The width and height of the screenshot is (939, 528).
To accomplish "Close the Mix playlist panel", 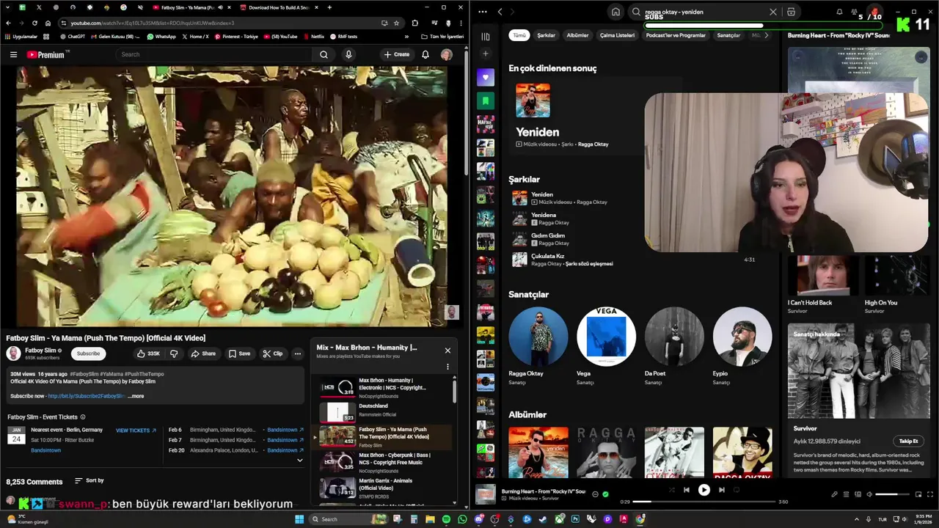I will click(x=447, y=350).
